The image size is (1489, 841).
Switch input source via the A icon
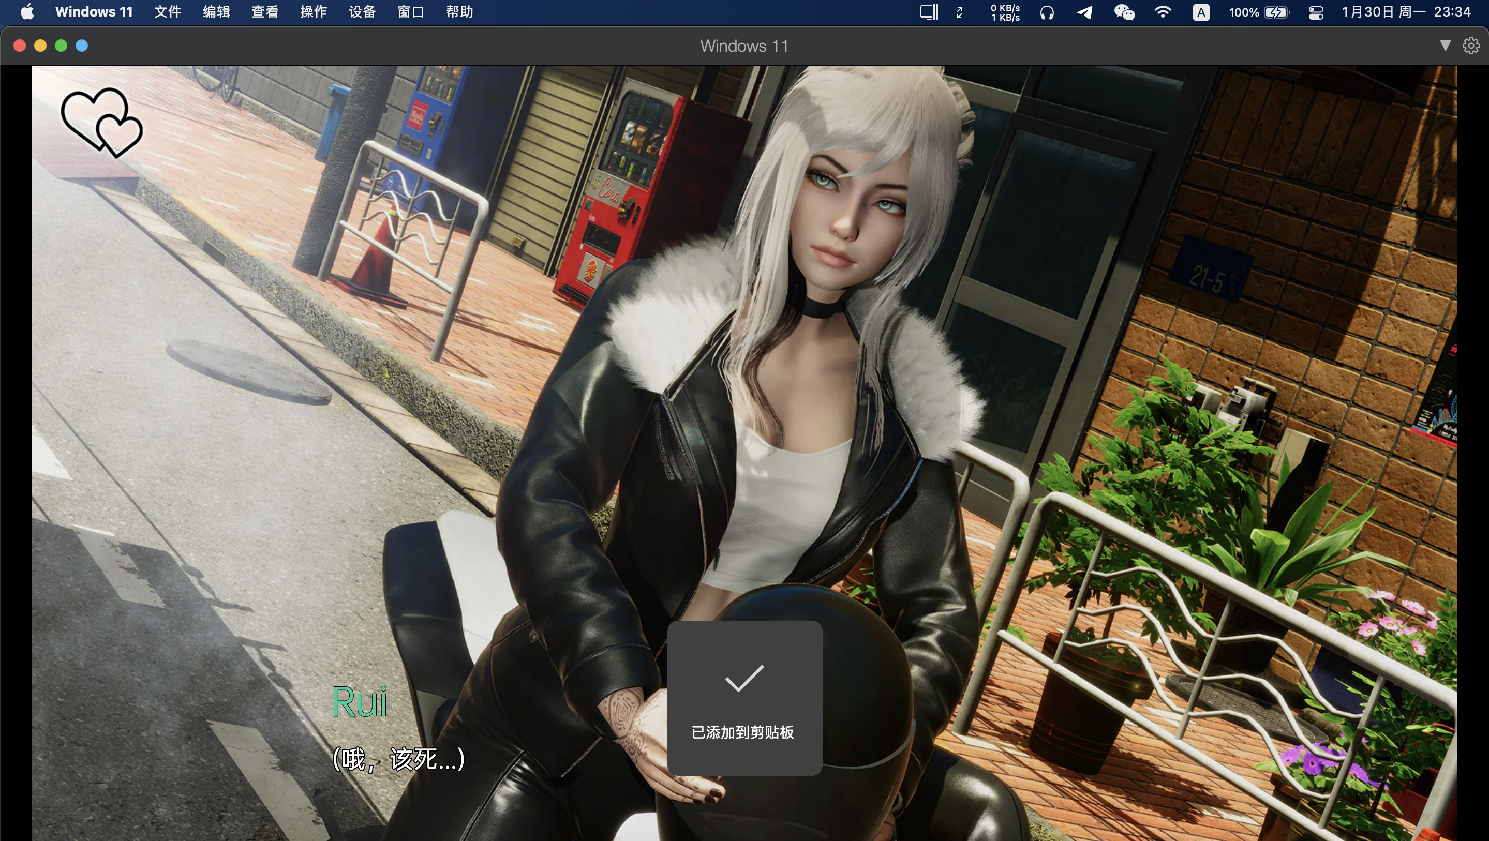click(x=1200, y=12)
